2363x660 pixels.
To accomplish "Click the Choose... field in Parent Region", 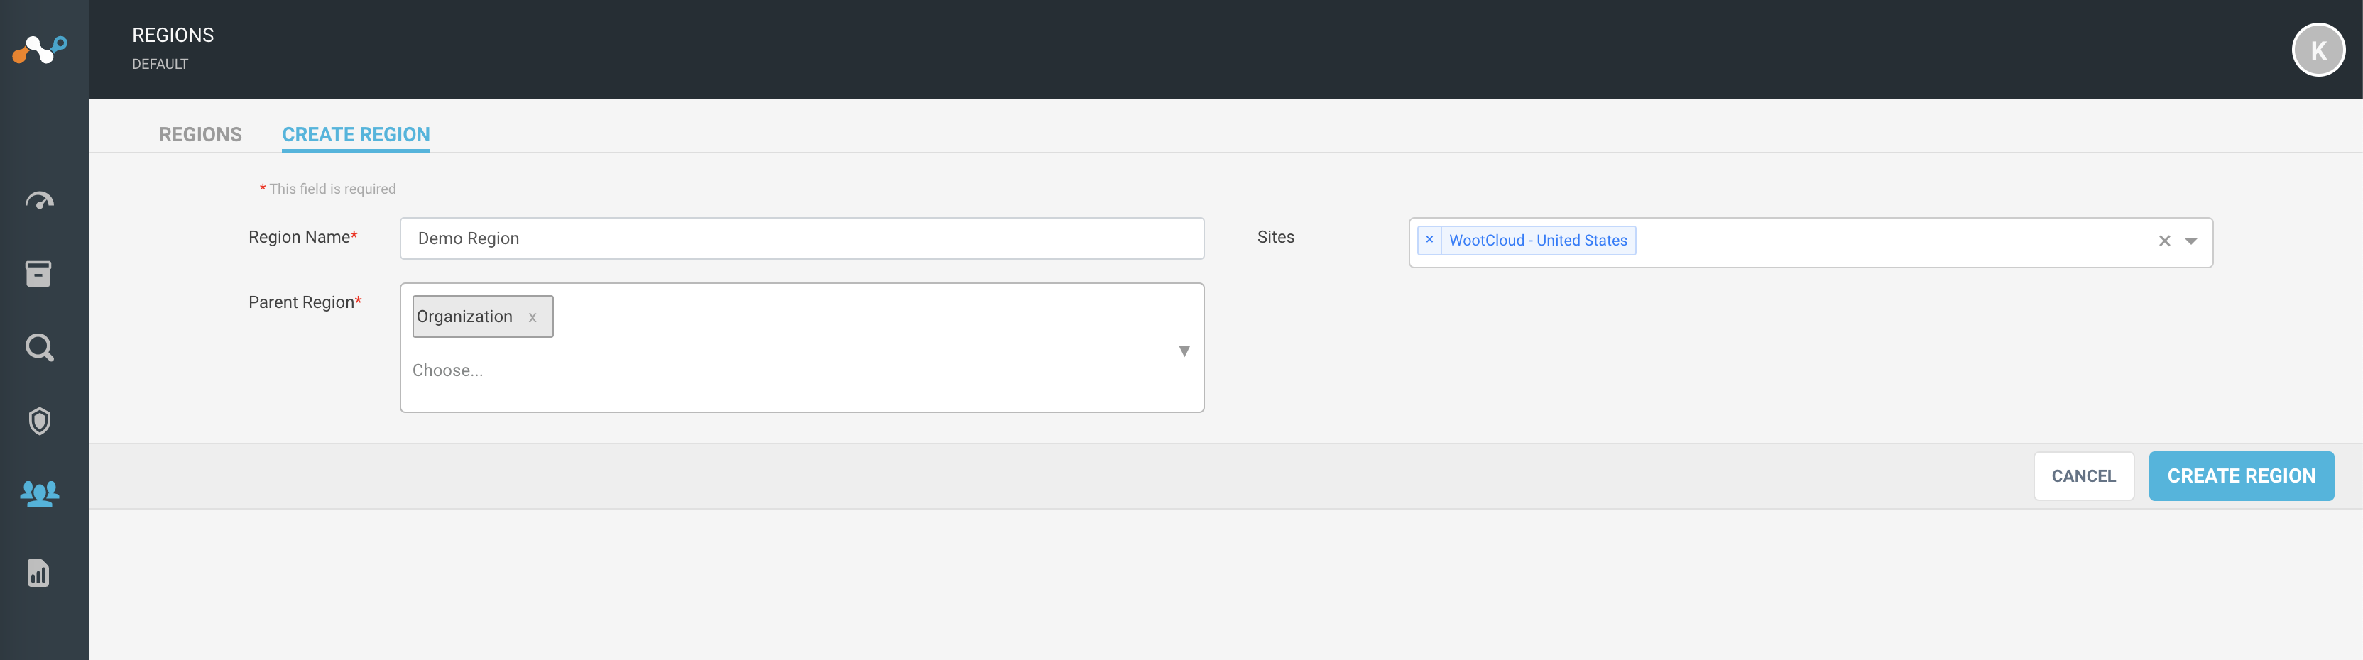I will coord(447,370).
